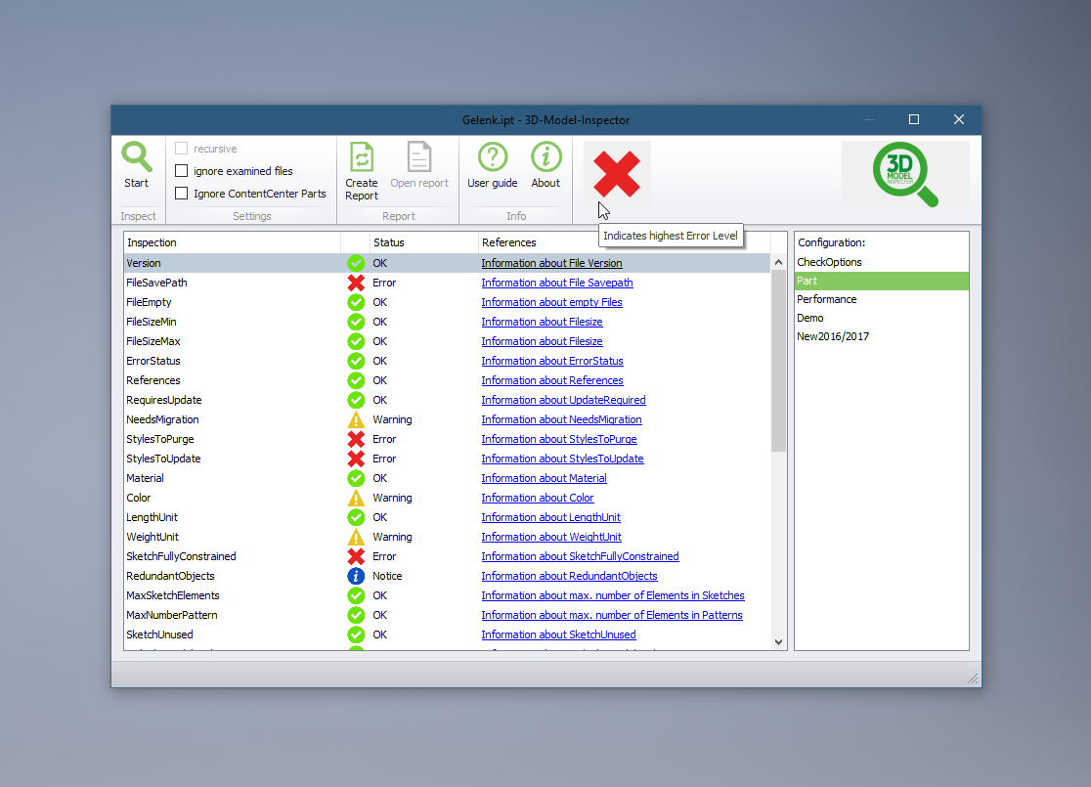The image size is (1091, 787).
Task: Select the Demo configuration
Action: click(881, 318)
